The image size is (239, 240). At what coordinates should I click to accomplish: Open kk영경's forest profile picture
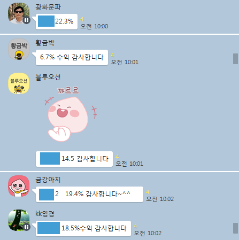19,220
